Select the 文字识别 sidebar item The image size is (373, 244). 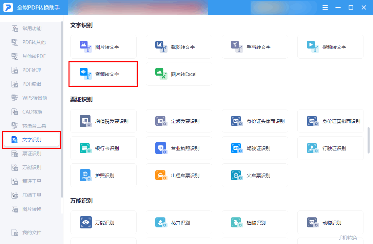click(x=31, y=140)
